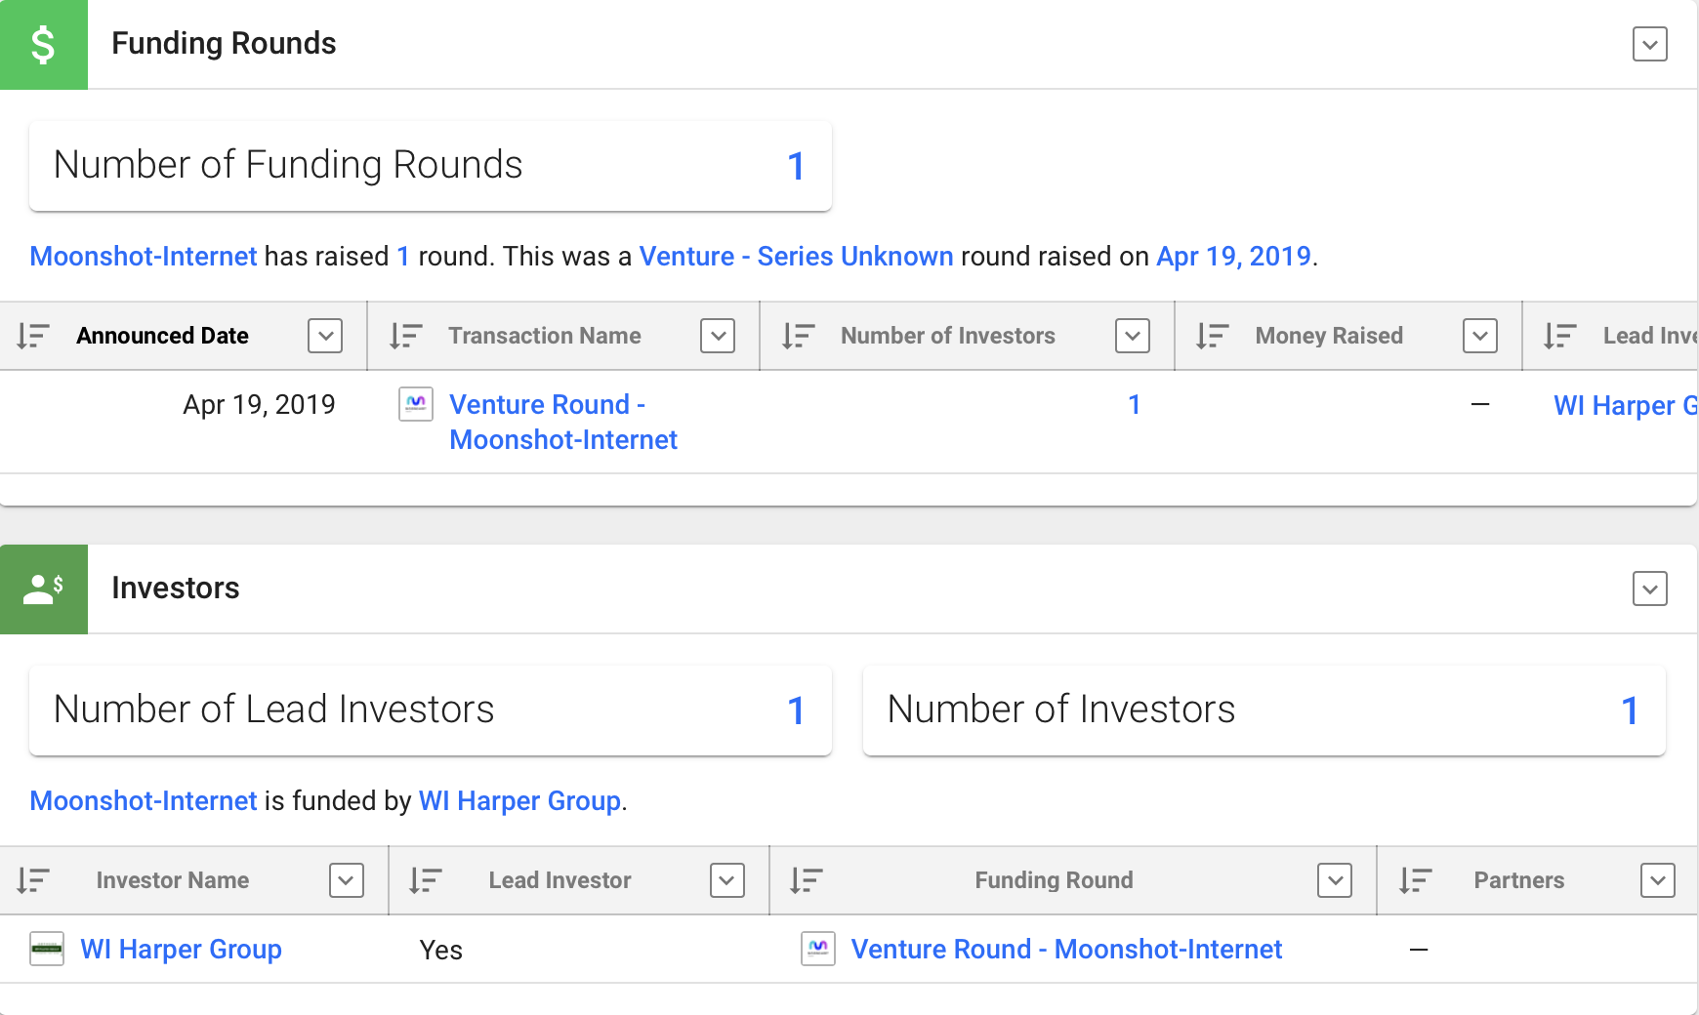Click Moonshot logo in Funding Round cell
The height and width of the screenshot is (1015, 1699).
(x=818, y=949)
